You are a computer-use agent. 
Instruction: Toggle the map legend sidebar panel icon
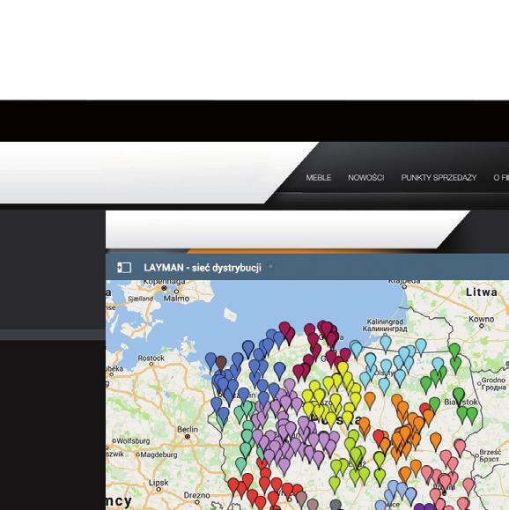(x=124, y=268)
